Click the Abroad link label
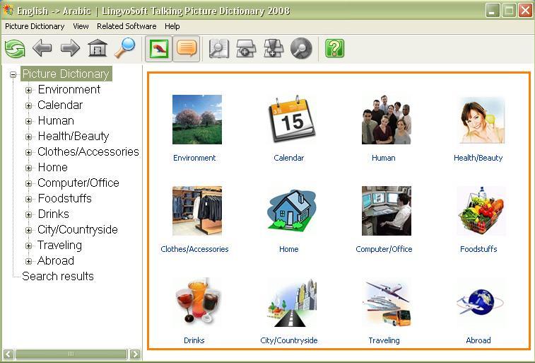Image resolution: width=535 pixels, height=363 pixels. [x=478, y=340]
